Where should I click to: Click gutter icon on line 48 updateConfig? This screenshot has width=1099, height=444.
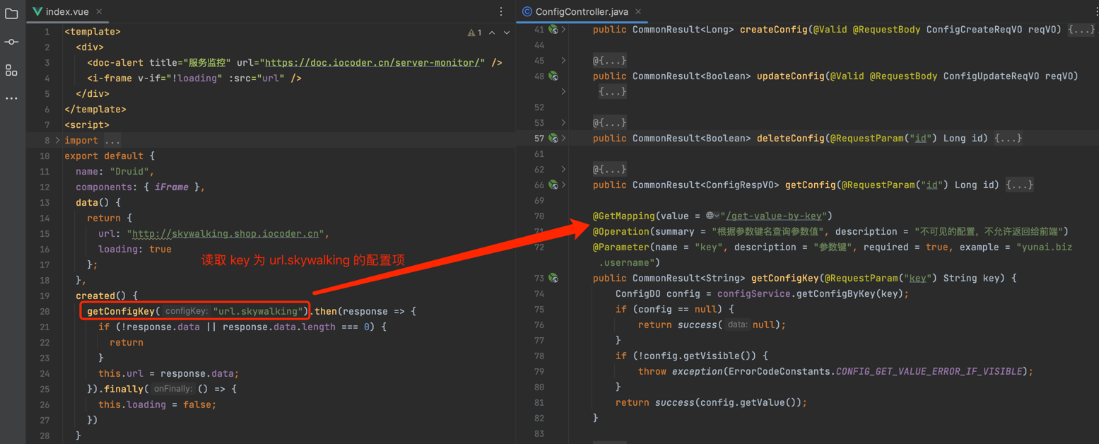click(x=553, y=76)
